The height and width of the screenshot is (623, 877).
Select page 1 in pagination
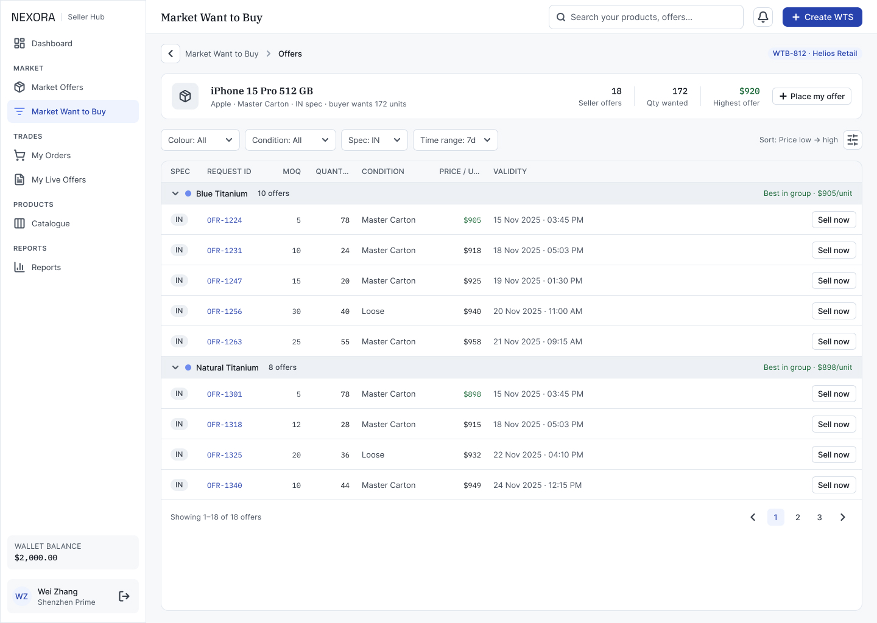pos(776,517)
